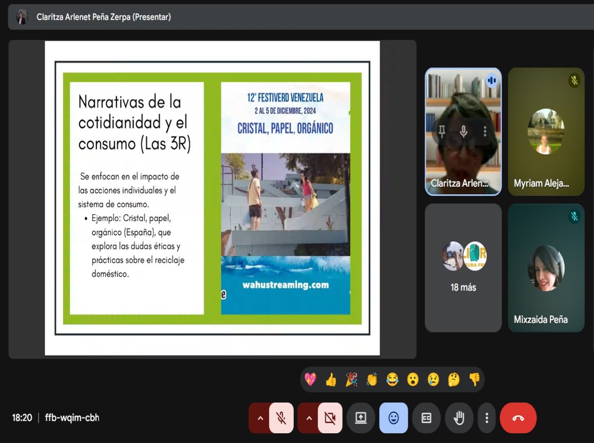
Task: Open more options on Claritza's tile
Action: point(485,131)
